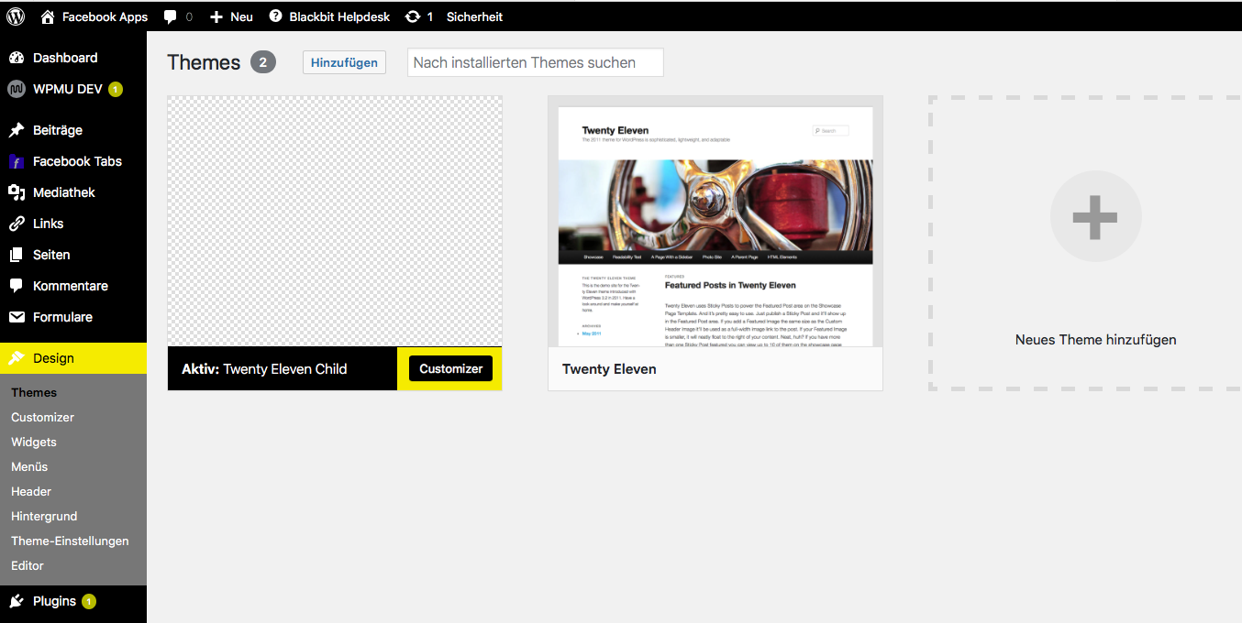
Task: Click the plus icon next to Neu
Action: 216,16
